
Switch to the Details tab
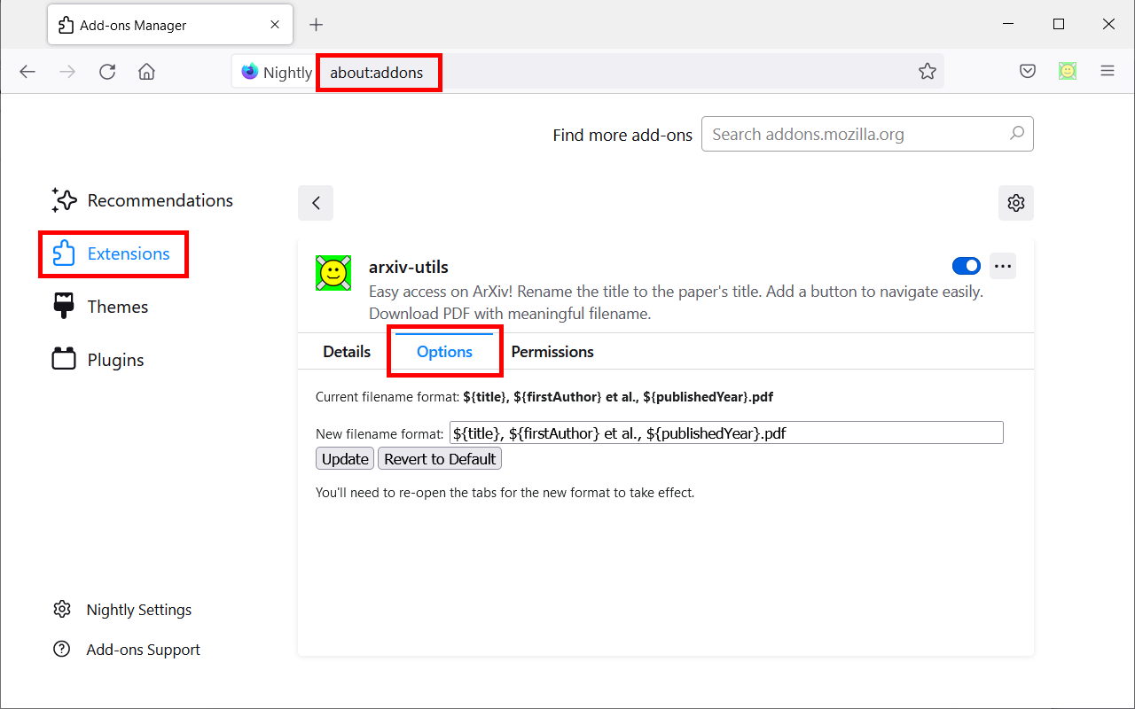pyautogui.click(x=347, y=352)
